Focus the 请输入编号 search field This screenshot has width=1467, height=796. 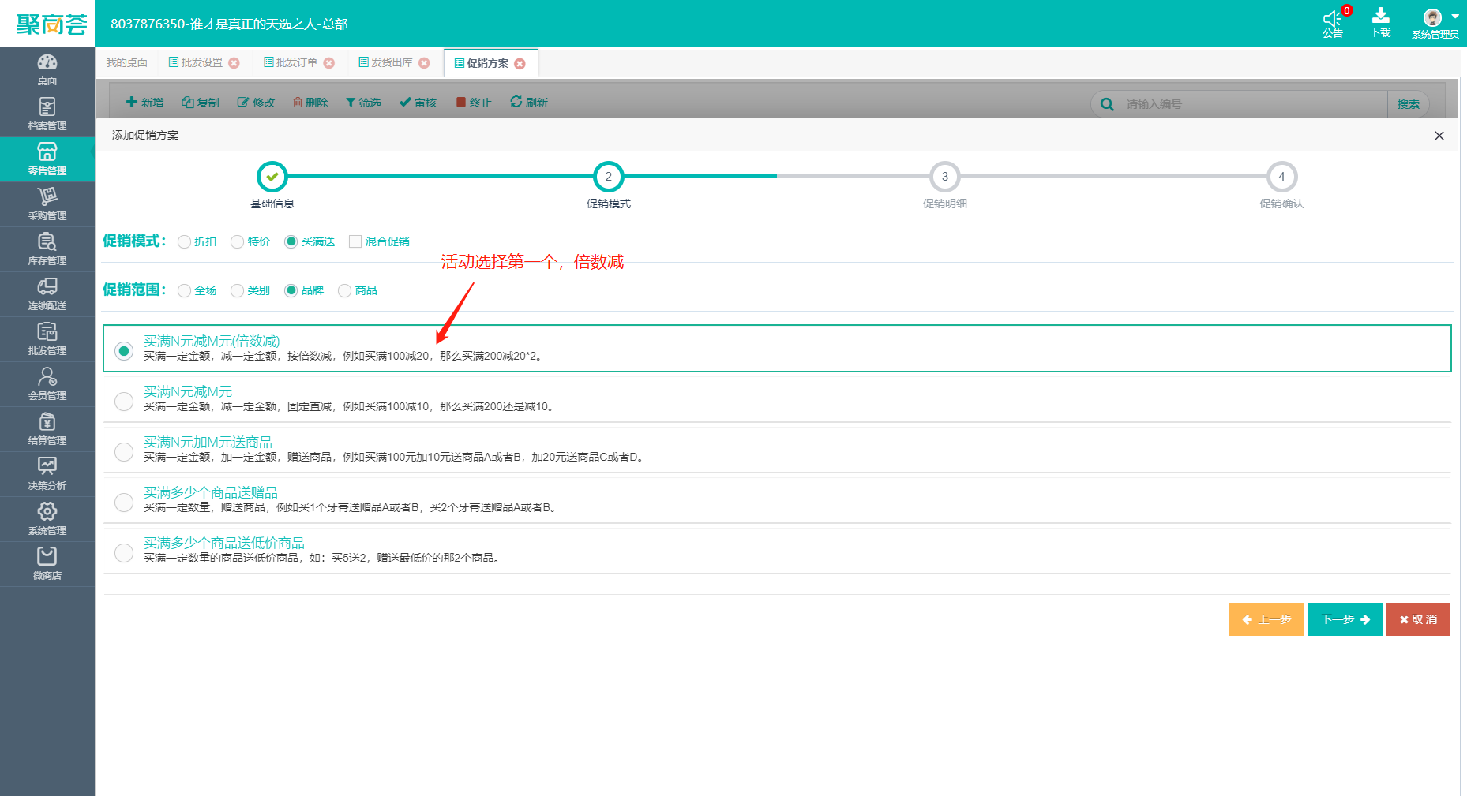pyautogui.click(x=1254, y=104)
